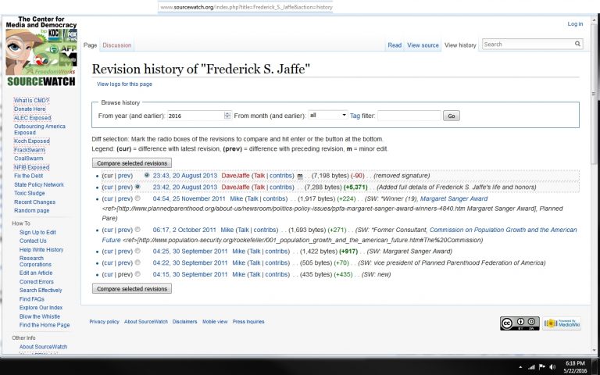Open the From month dropdown
Viewport: 600px width, 375px height.
coord(328,116)
